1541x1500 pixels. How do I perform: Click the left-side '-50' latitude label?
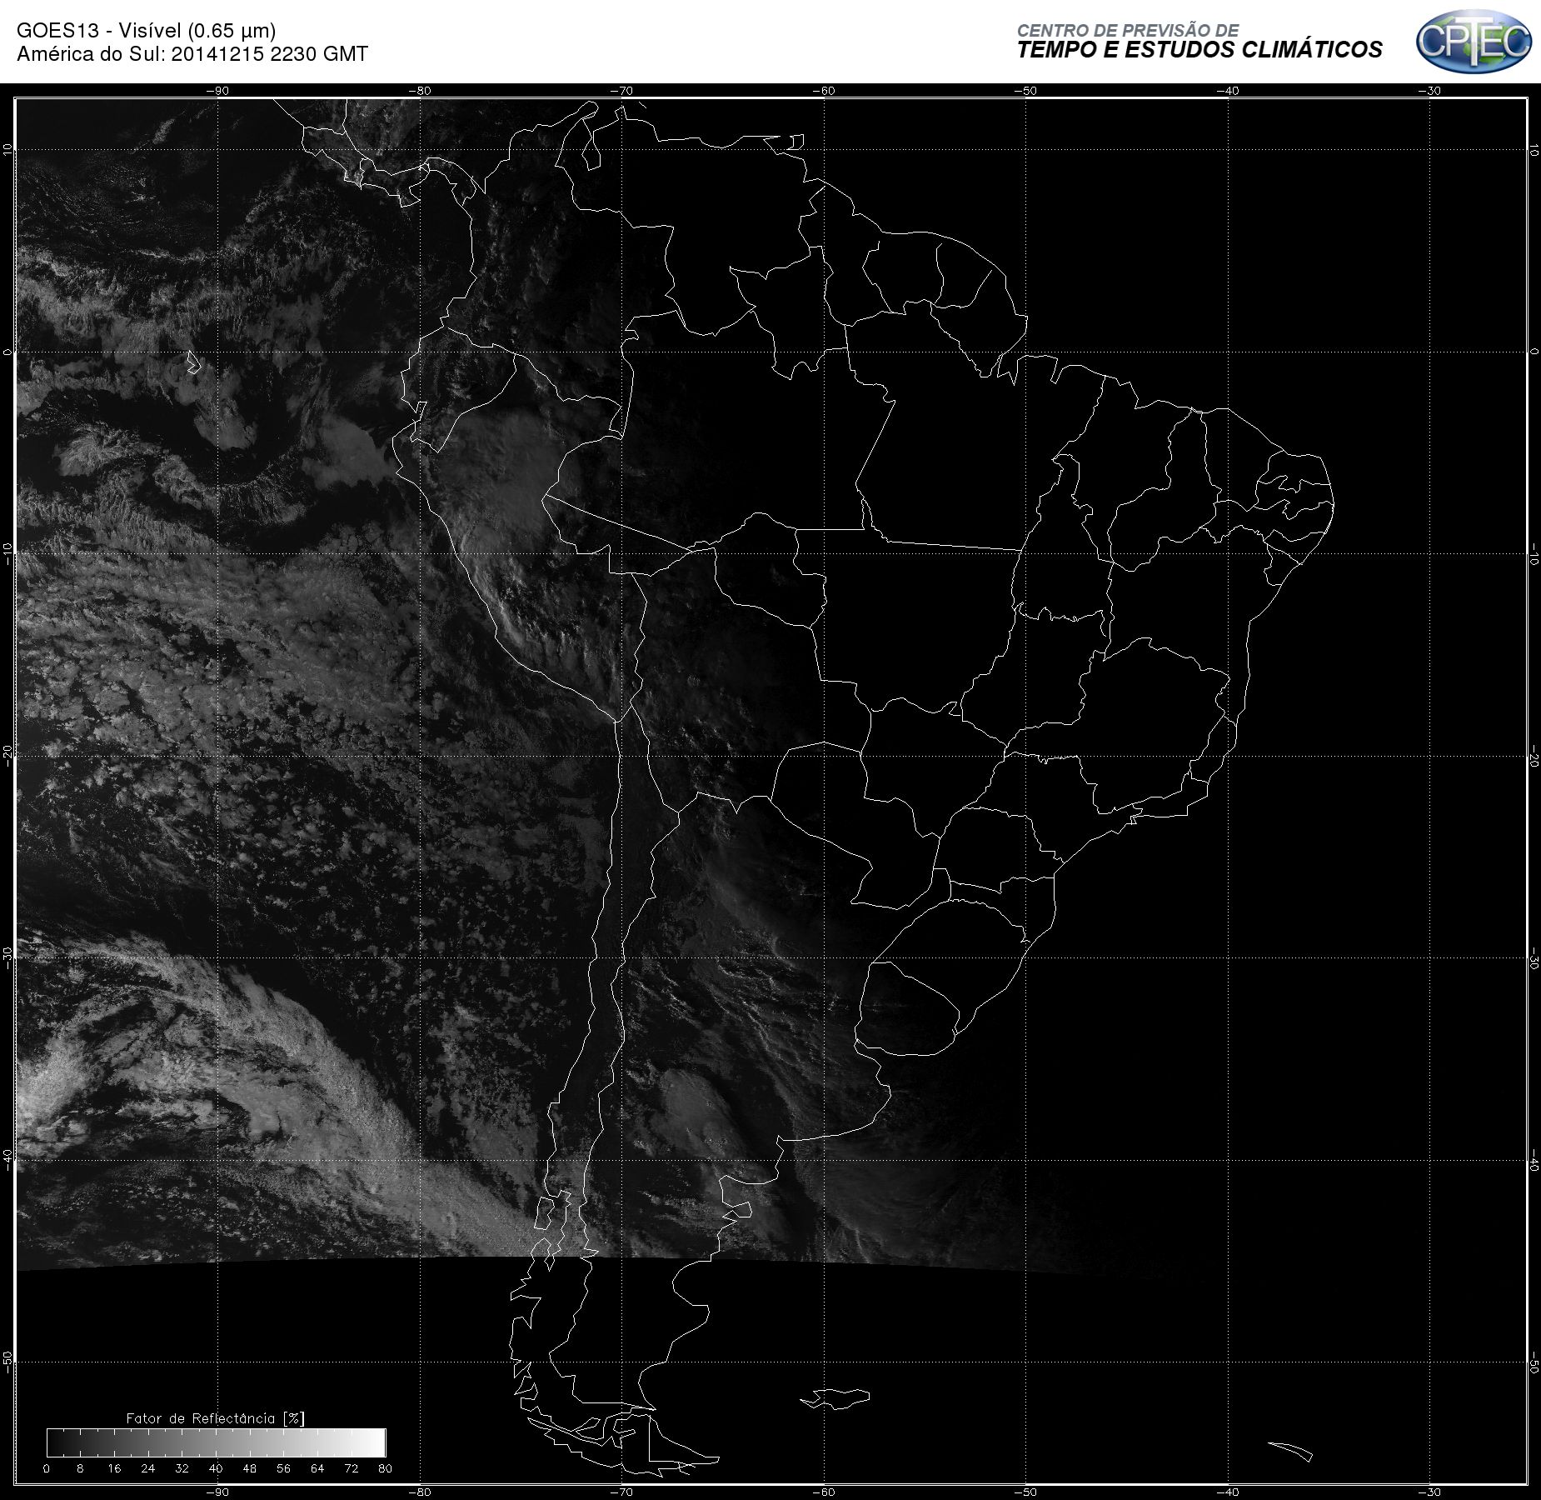coord(7,1362)
